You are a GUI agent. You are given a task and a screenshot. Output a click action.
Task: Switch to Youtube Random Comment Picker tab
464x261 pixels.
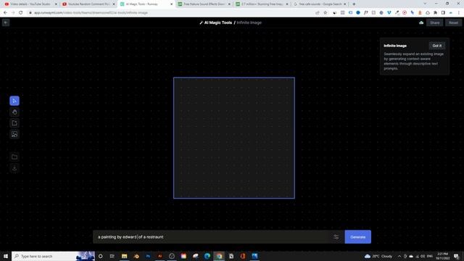coord(88,4)
